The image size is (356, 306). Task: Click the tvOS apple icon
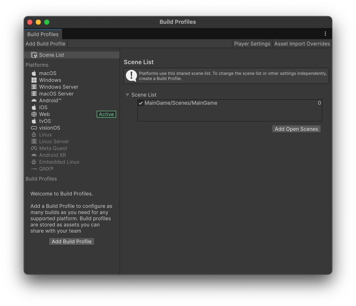[34, 121]
